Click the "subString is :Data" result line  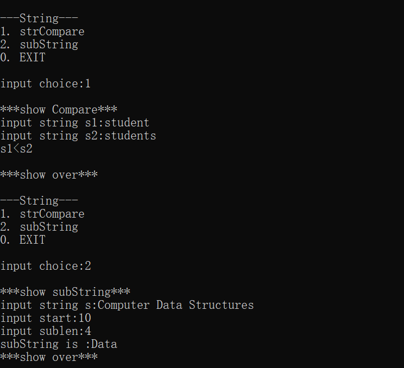[59, 344]
